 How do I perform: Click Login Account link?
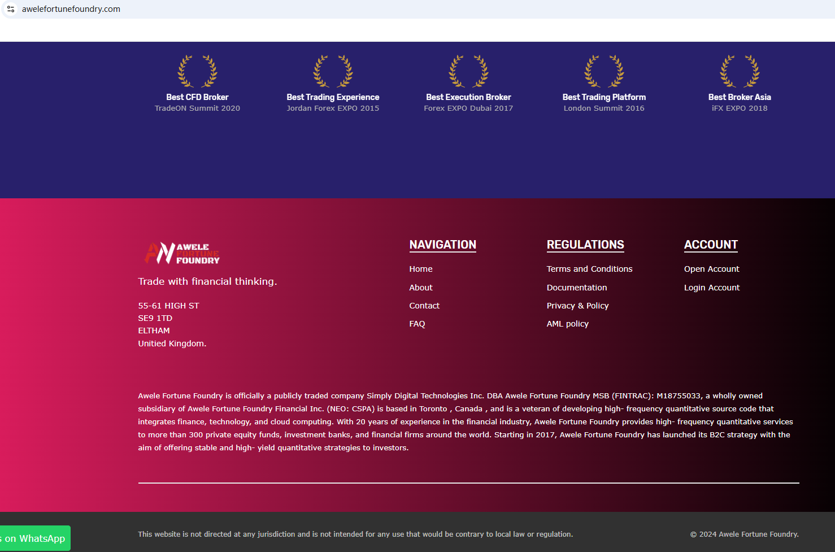[x=712, y=288]
